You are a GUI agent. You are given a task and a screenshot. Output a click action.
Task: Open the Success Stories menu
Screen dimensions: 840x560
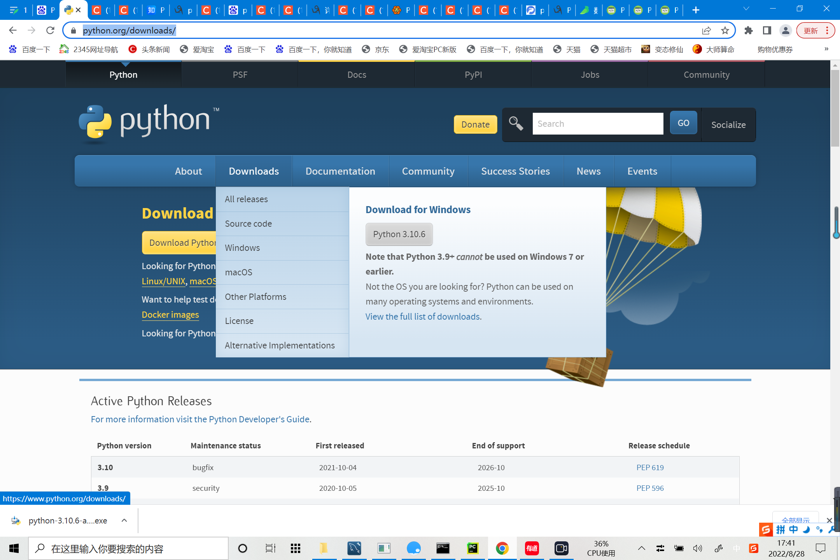[x=515, y=171]
